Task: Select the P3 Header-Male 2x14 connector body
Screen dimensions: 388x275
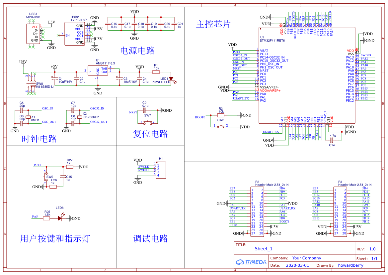Action: click(340, 212)
